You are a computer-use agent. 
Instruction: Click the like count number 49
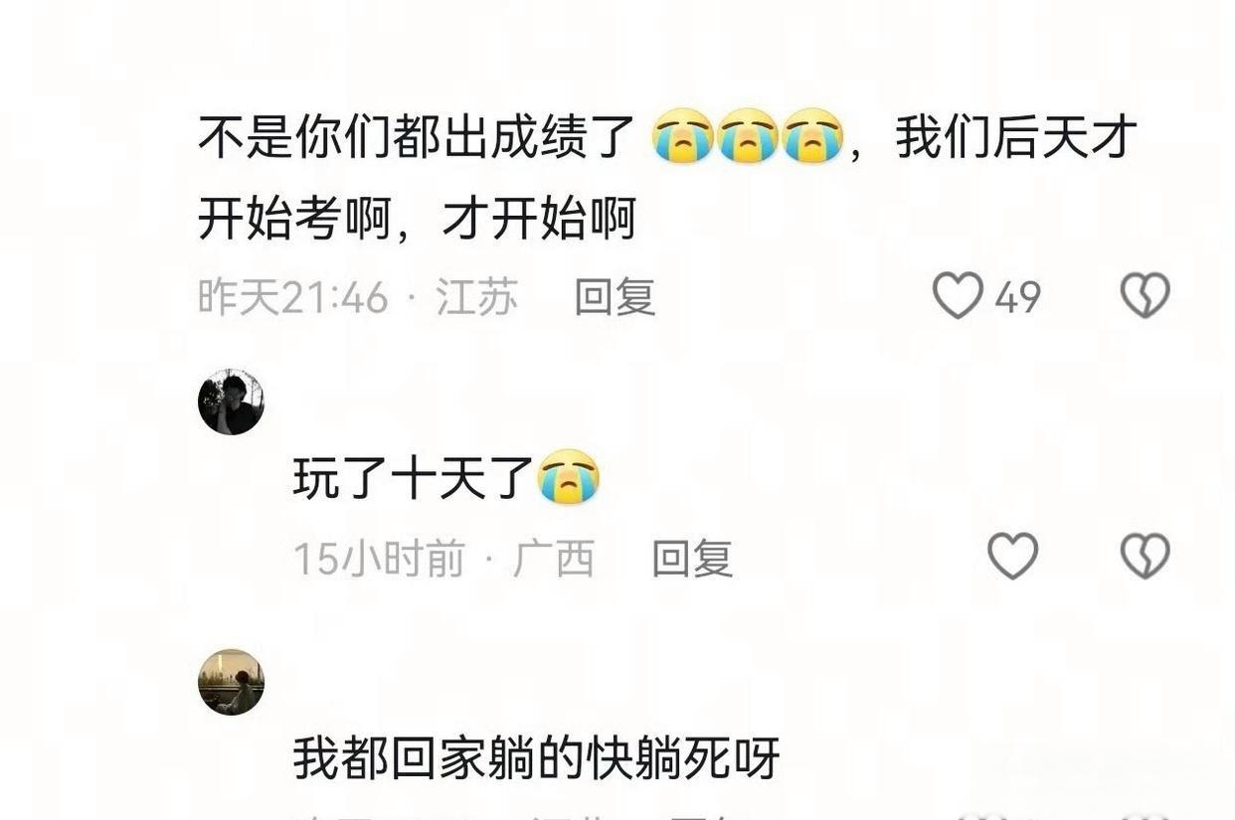[1017, 297]
